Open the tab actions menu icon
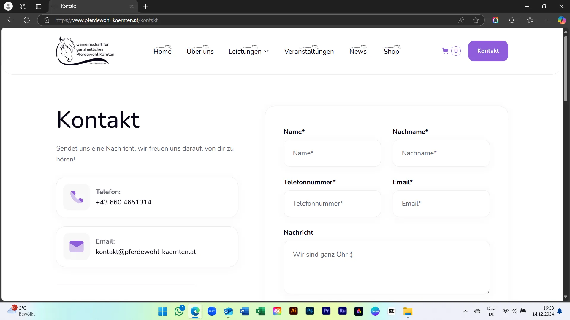This screenshot has height=320, width=570. pos(39,6)
